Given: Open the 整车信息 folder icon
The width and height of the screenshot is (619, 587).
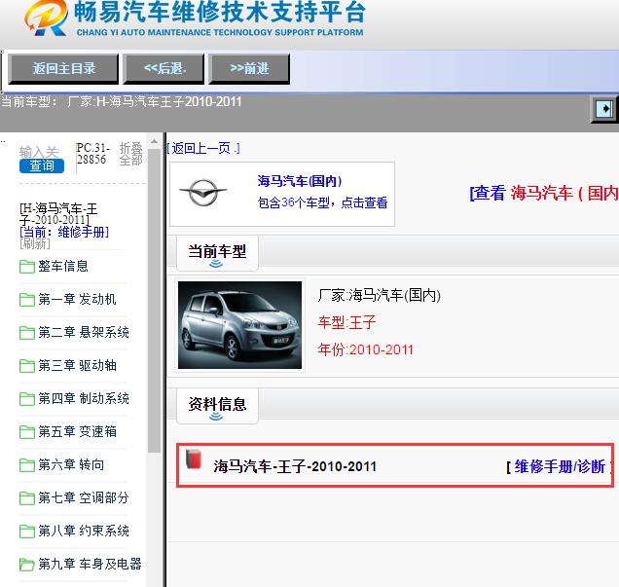Looking at the screenshot, I should pyautogui.click(x=27, y=267).
